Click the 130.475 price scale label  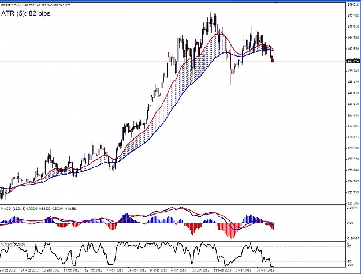click(x=353, y=137)
